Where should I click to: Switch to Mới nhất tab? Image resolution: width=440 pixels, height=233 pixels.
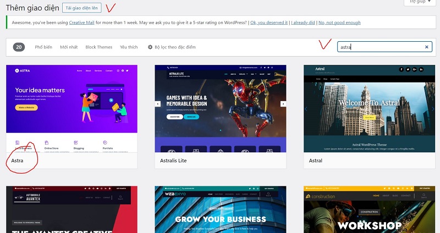coord(69,47)
